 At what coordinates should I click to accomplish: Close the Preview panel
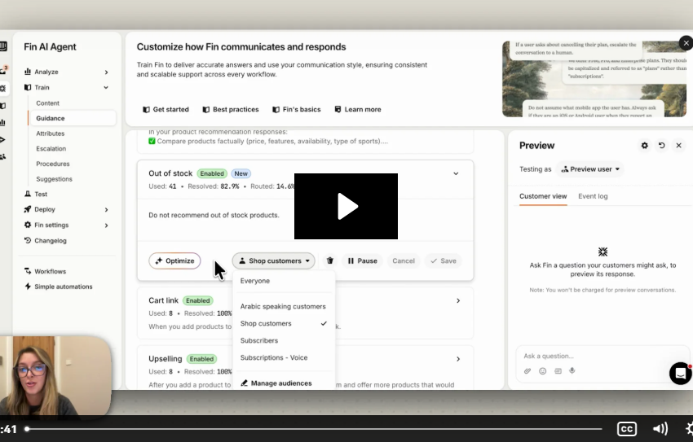click(x=678, y=145)
